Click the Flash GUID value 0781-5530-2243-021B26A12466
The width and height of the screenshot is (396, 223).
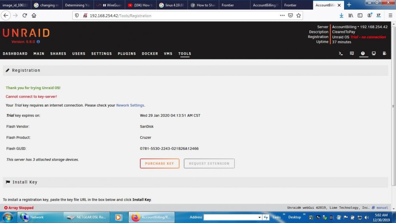[169, 149]
